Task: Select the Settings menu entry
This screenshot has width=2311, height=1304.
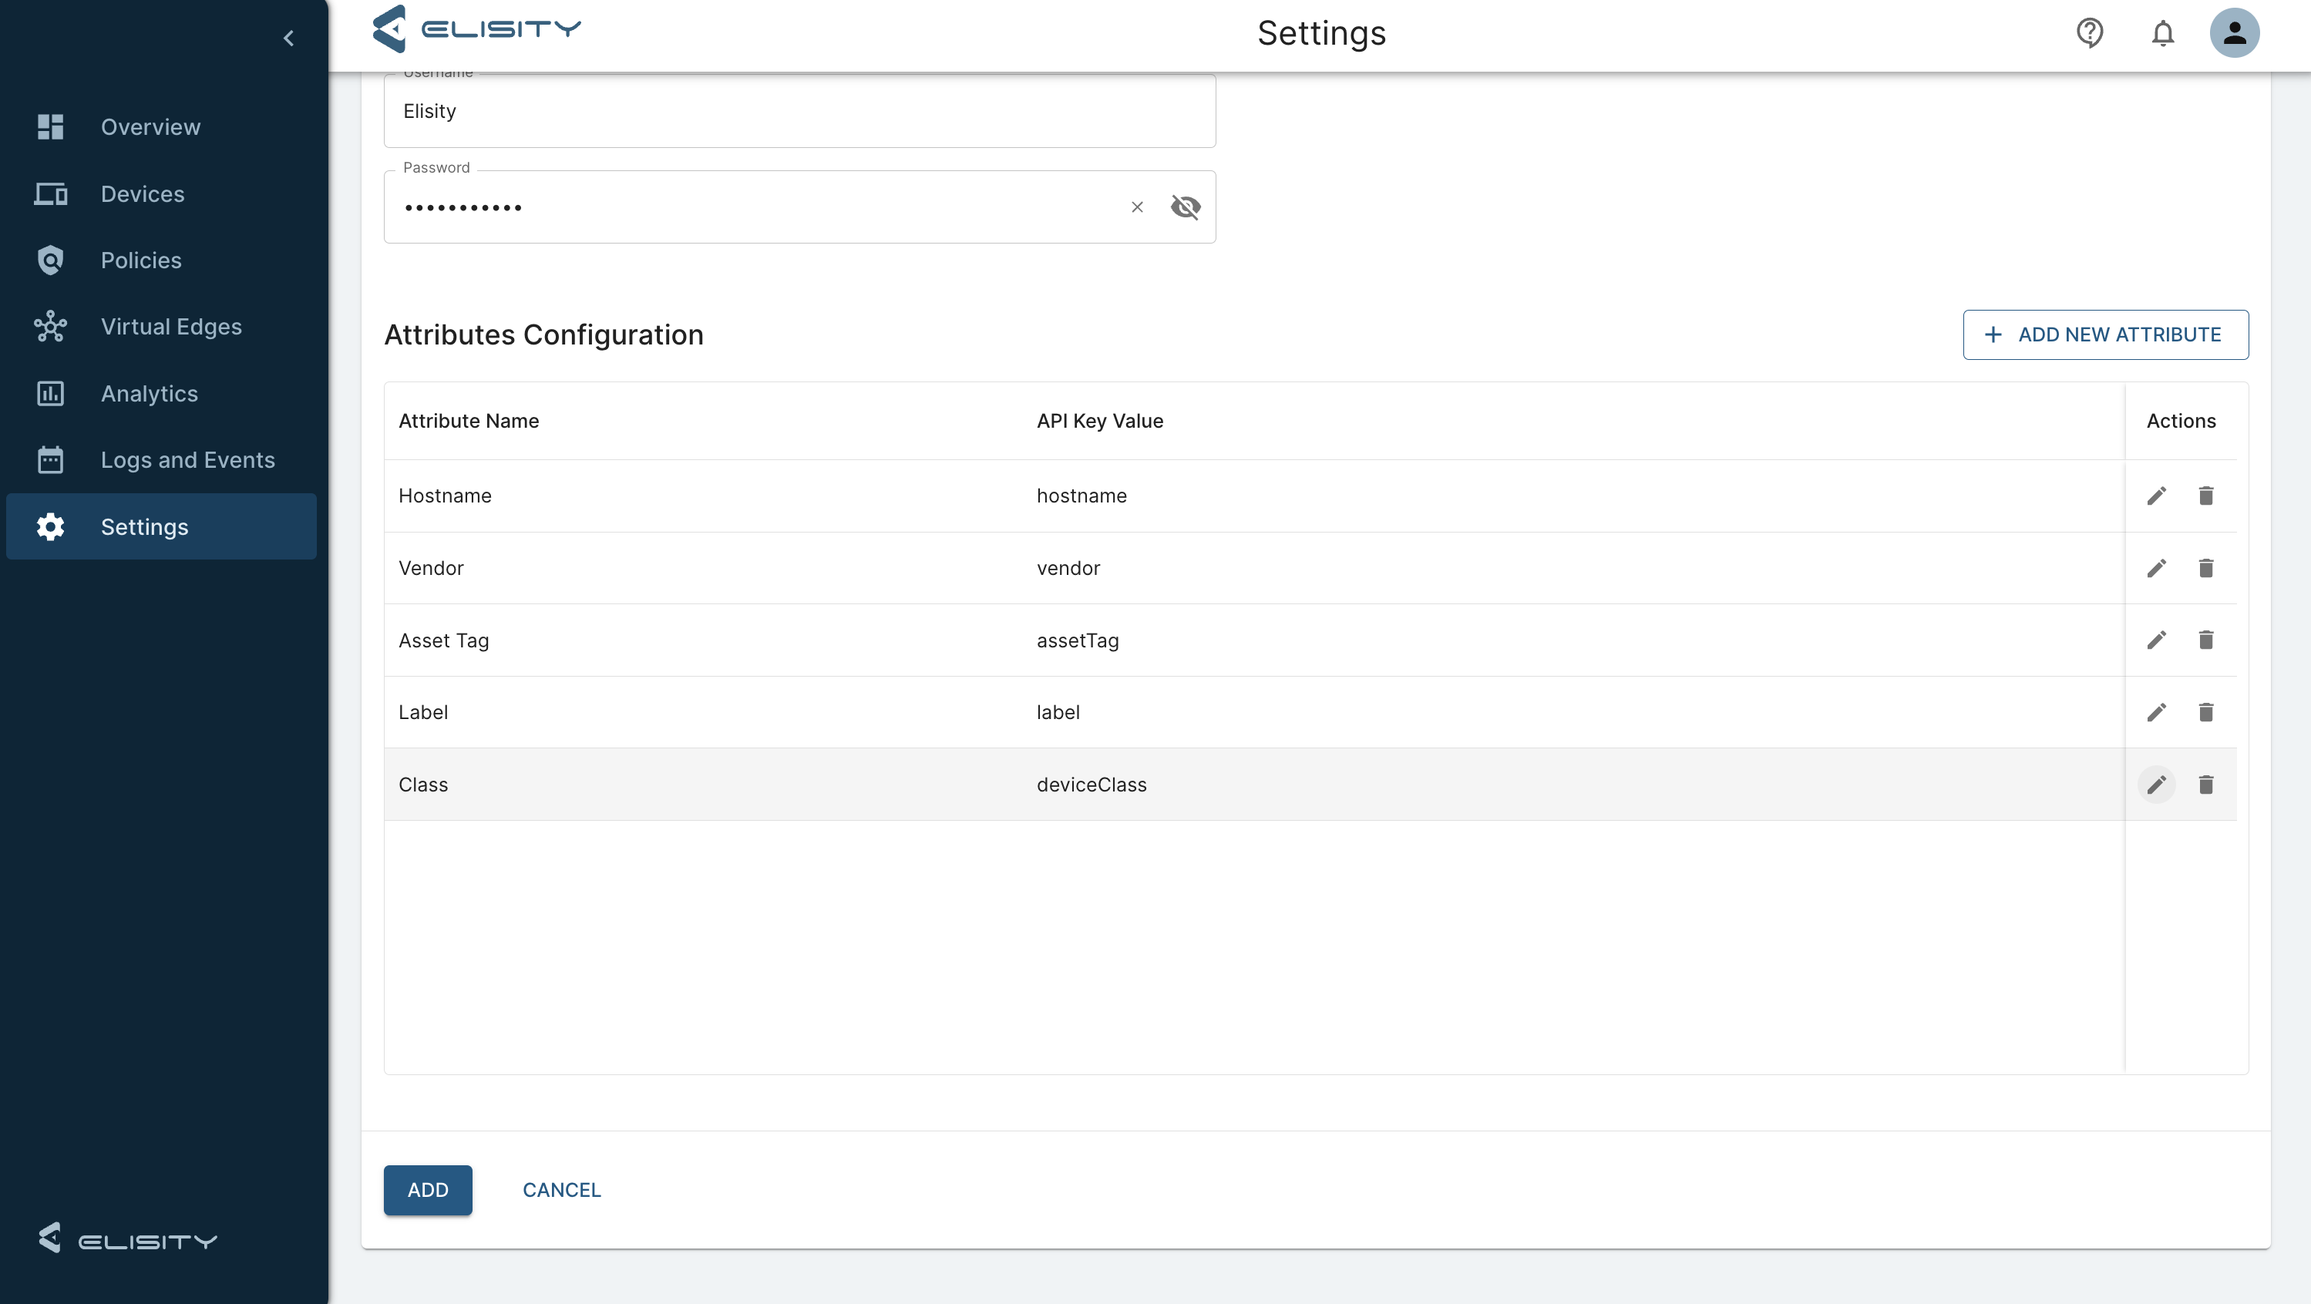Action: 161,526
